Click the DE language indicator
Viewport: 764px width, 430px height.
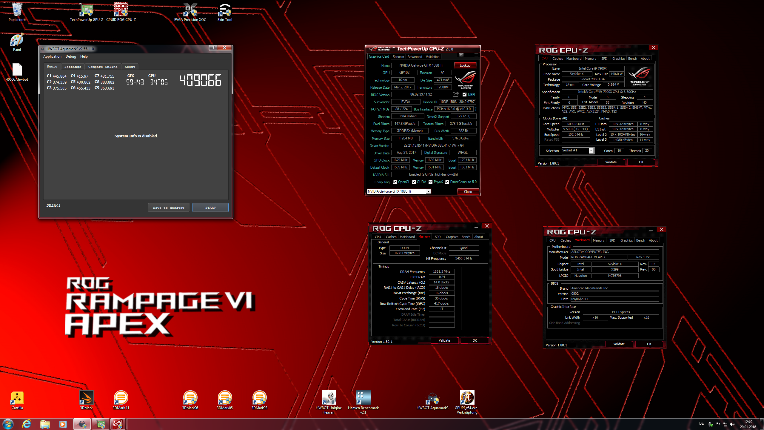pos(701,423)
